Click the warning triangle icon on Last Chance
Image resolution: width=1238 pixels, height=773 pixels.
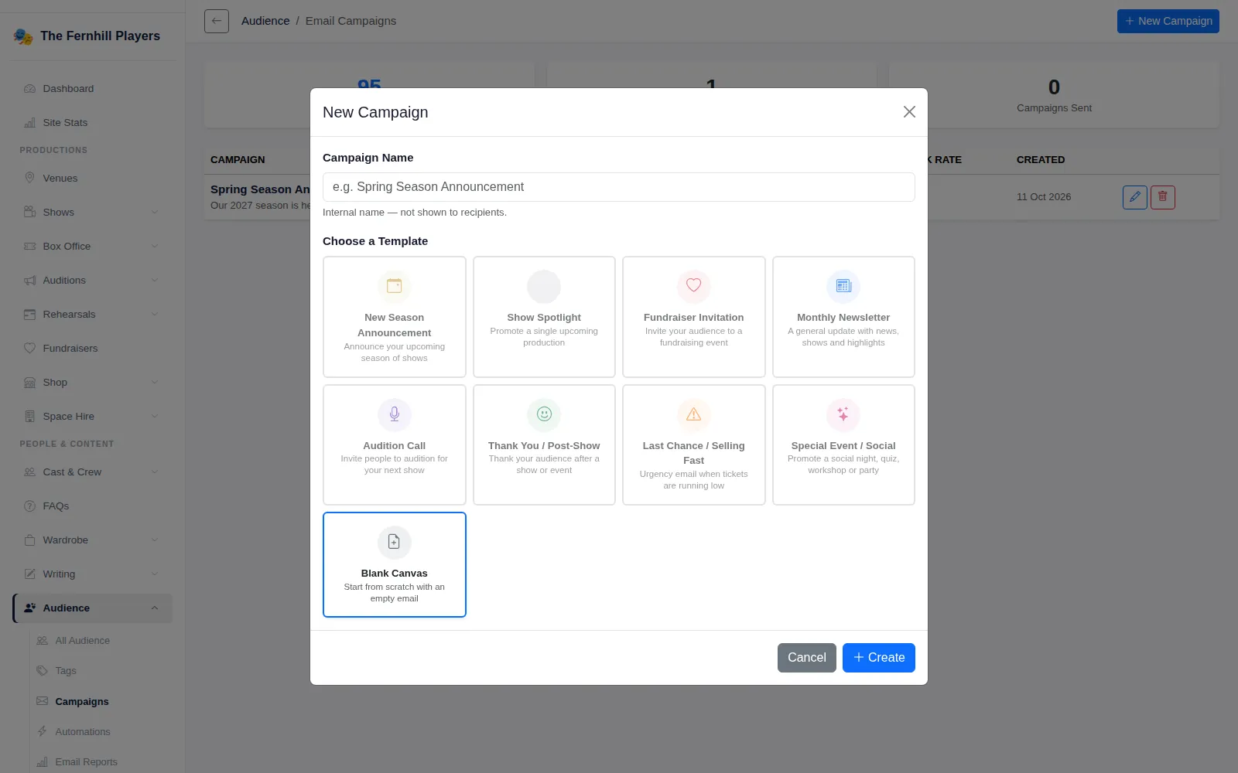pos(694,414)
